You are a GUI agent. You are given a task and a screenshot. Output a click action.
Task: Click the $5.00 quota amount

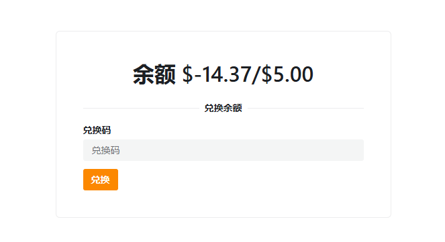point(287,74)
